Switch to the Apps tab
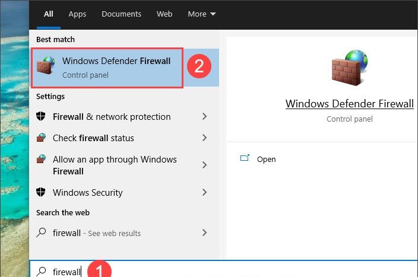 tap(77, 14)
